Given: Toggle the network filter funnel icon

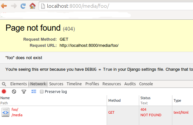Looking at the screenshot, I should [x=24, y=92].
